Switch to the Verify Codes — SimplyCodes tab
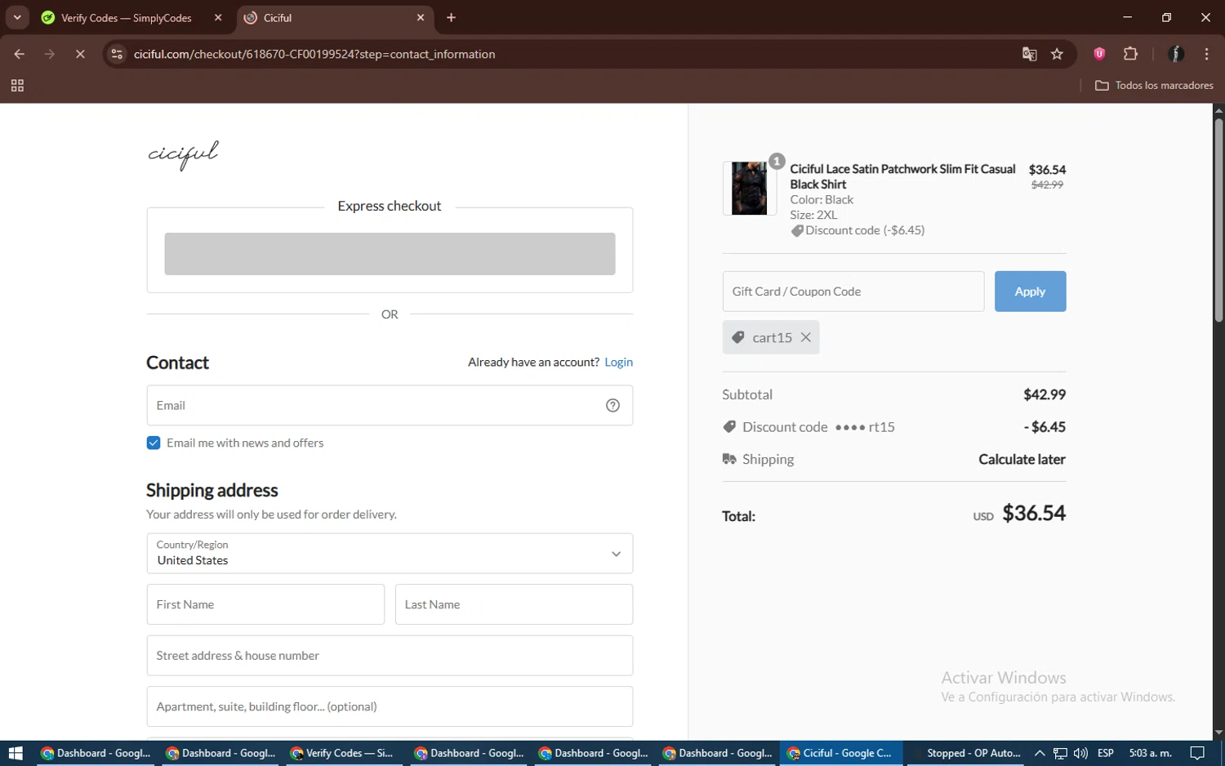 127,18
